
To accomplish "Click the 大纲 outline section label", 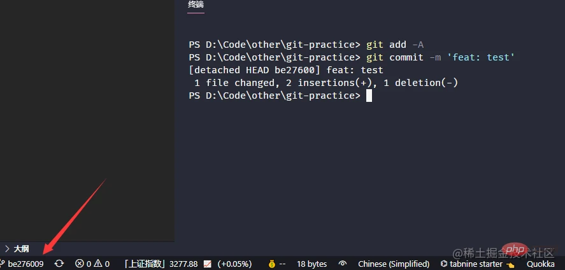I will point(21,248).
